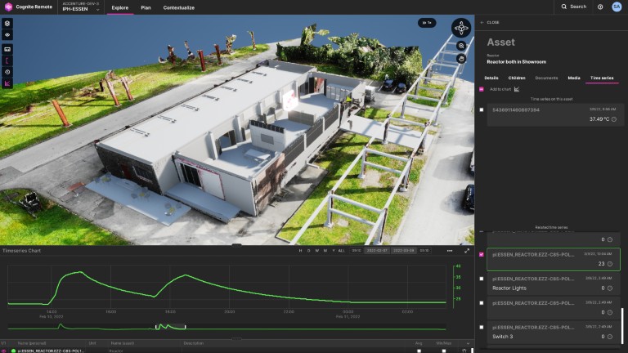
Task: Select the H hour range in chart
Action: coord(300,251)
